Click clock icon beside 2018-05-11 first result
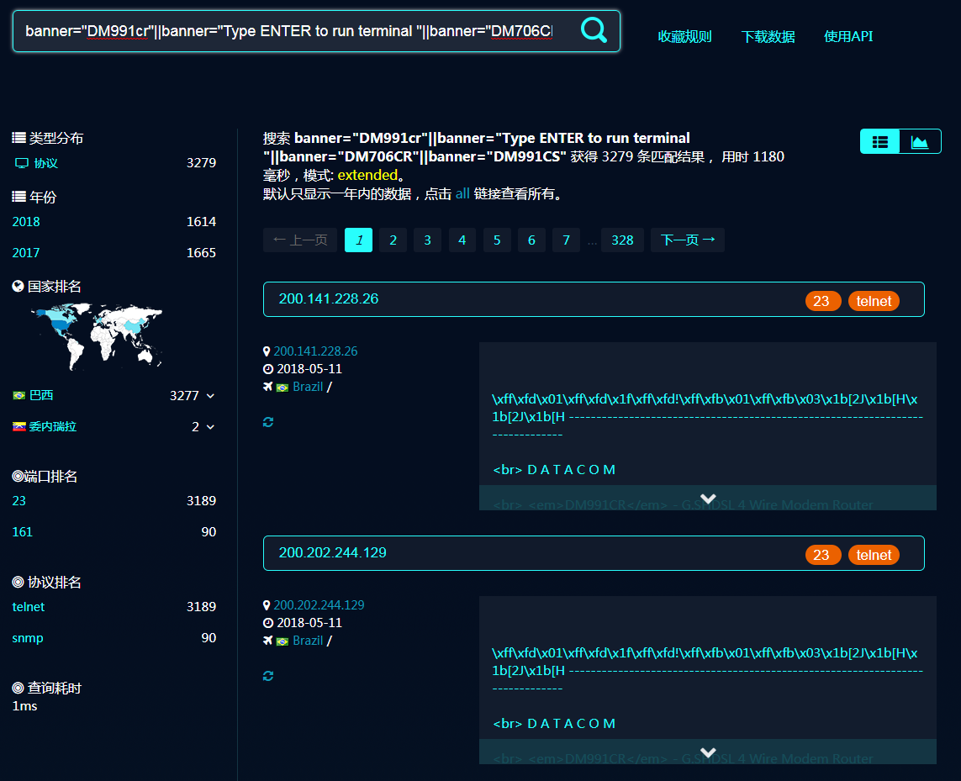The height and width of the screenshot is (781, 961). coord(268,369)
